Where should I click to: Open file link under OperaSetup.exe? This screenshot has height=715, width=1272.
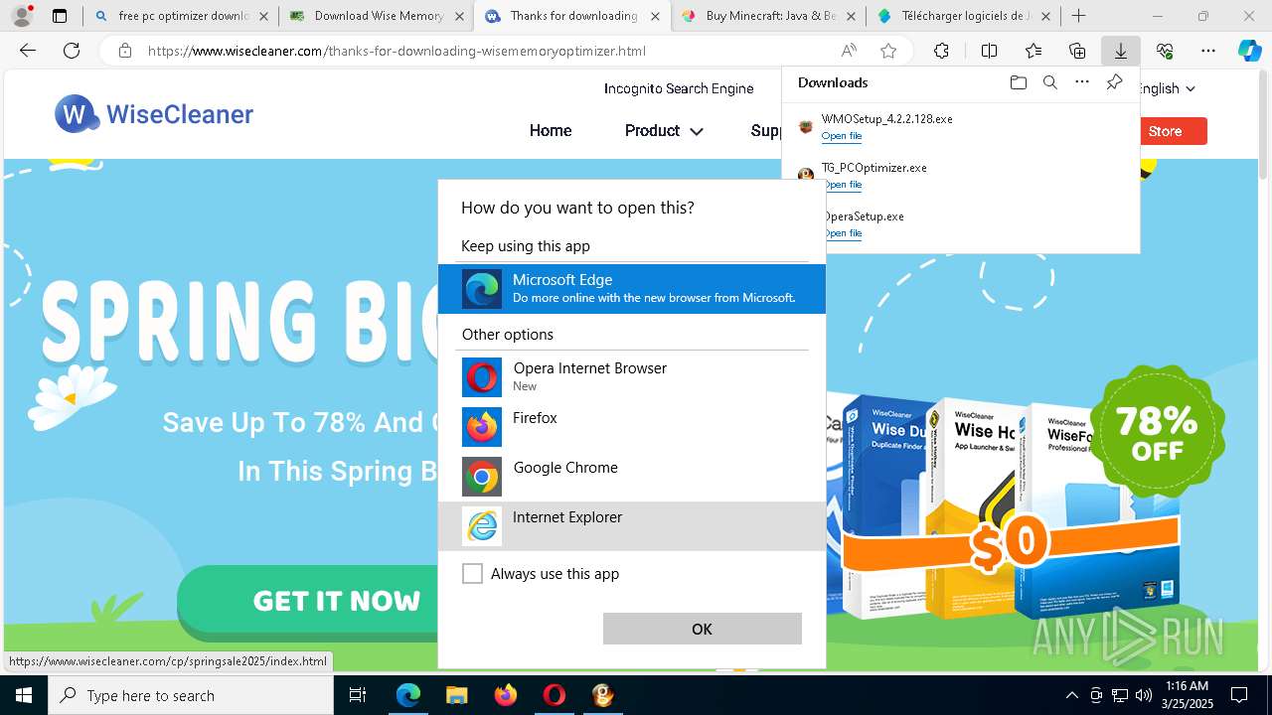pyautogui.click(x=842, y=233)
